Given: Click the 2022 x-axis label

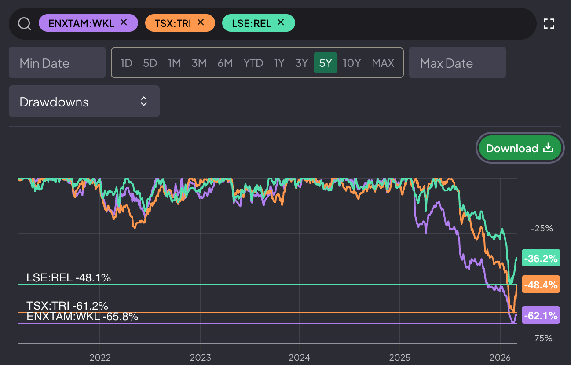Looking at the screenshot, I should tap(100, 358).
